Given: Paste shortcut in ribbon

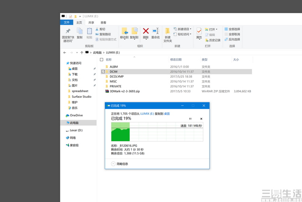Looking at the screenshot, I should tap(106, 39).
